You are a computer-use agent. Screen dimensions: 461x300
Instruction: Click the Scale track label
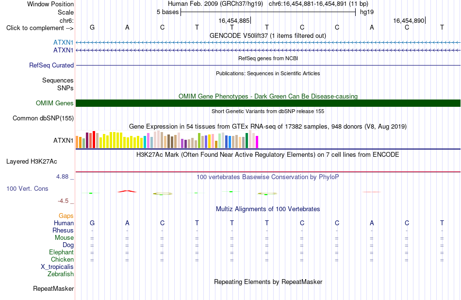point(66,12)
